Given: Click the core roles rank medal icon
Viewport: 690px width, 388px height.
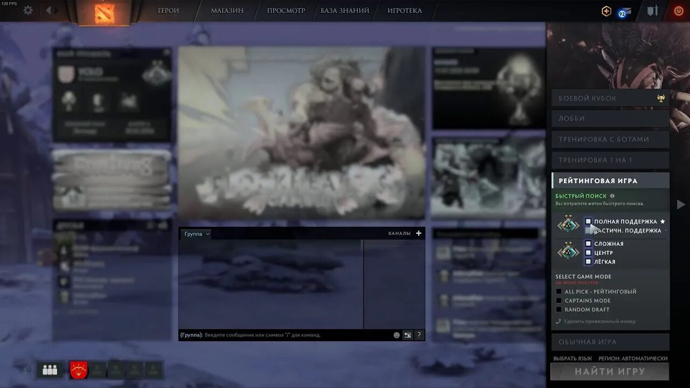Looking at the screenshot, I should (568, 251).
